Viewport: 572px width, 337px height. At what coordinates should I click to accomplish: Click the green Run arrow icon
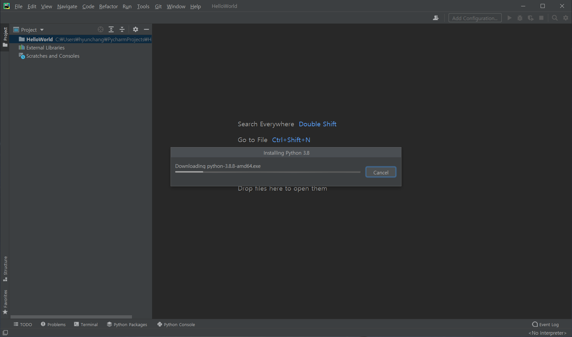tap(509, 18)
